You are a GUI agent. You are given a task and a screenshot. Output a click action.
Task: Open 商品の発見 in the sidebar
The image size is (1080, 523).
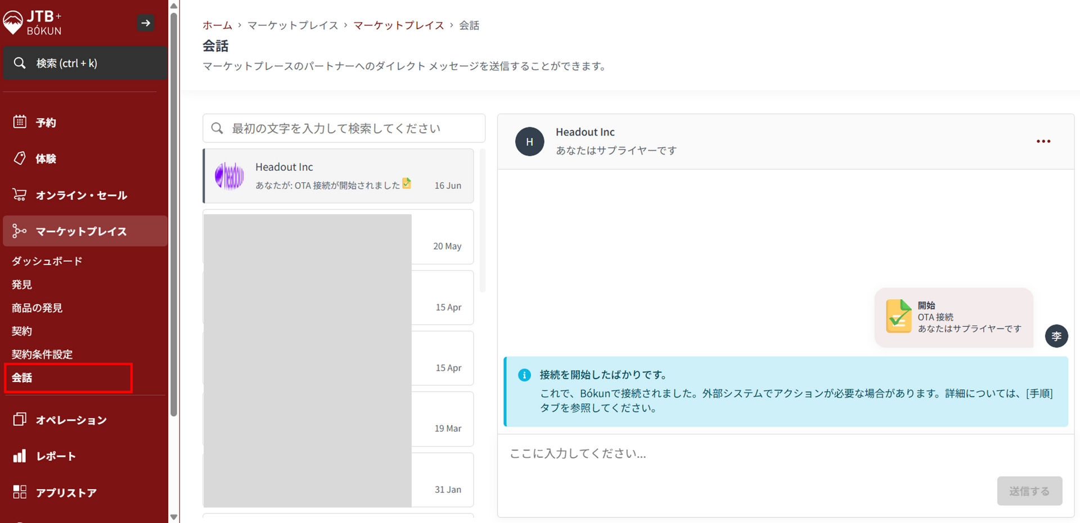tap(37, 308)
